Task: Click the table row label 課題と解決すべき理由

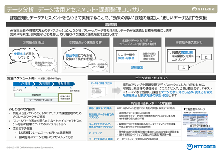Action: click(100, 108)
